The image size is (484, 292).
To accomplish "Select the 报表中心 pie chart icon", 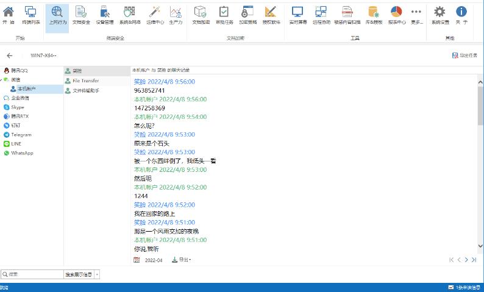I will click(397, 15).
